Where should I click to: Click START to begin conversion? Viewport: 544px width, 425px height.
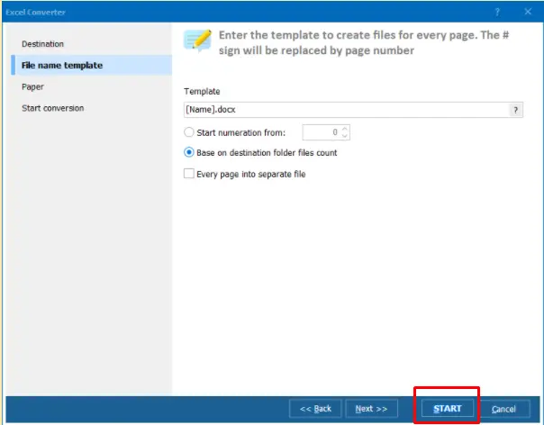[x=448, y=409]
